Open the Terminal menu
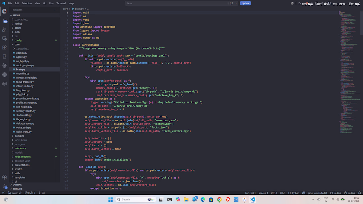Viewport: 363px width, 204px height. point(61,3)
